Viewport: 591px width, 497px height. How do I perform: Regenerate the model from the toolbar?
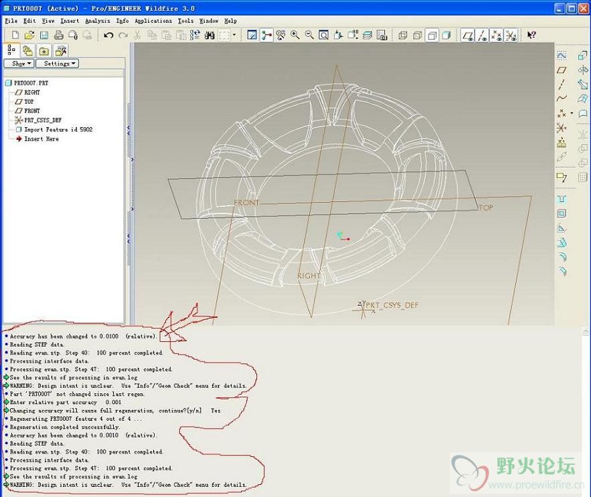pos(195,35)
